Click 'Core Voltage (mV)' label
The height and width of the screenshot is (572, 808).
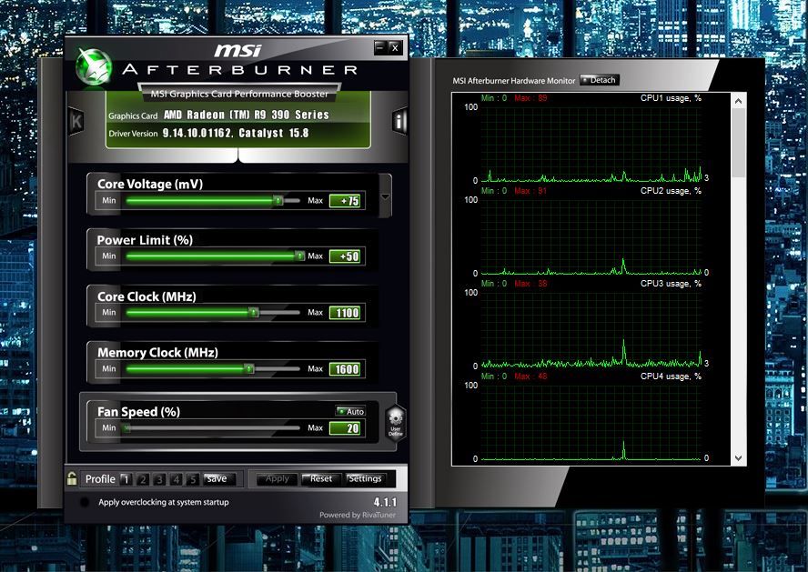coord(150,185)
